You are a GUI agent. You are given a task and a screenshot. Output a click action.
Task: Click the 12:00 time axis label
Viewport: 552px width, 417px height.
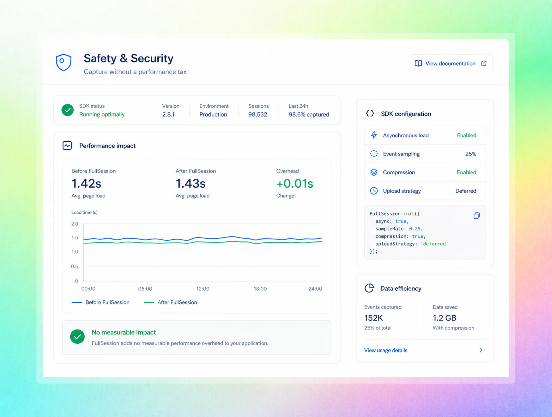pos(203,289)
